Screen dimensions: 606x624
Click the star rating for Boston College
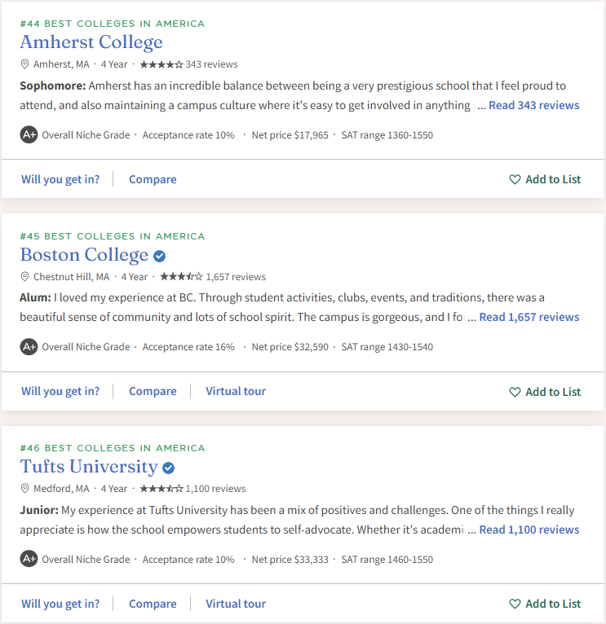(x=181, y=277)
